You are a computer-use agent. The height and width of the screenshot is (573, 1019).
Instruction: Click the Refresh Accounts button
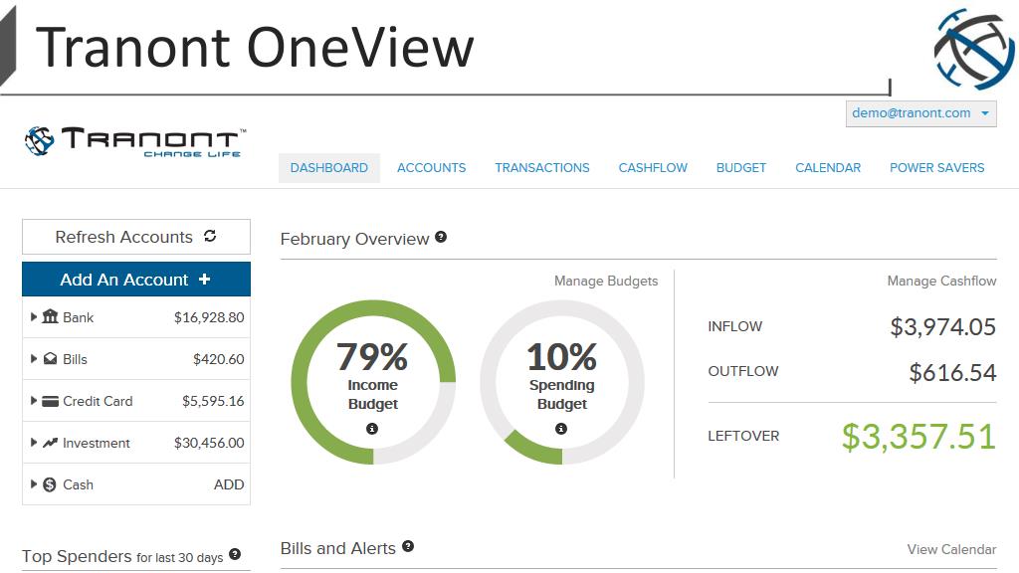pos(135,237)
